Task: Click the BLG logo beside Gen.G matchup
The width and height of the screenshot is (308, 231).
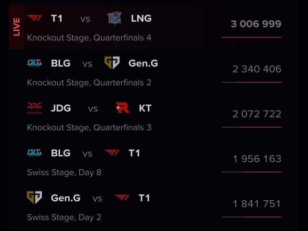Action: 34,63
